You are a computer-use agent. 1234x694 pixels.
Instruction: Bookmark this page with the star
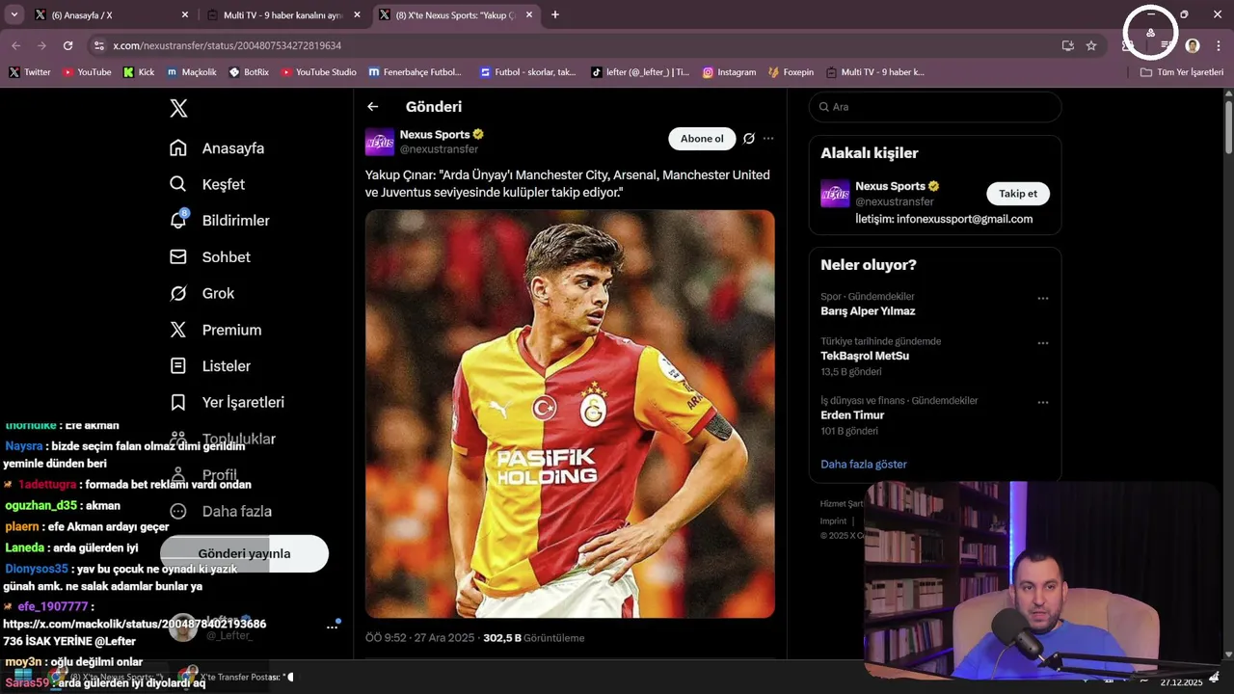coord(1091,45)
